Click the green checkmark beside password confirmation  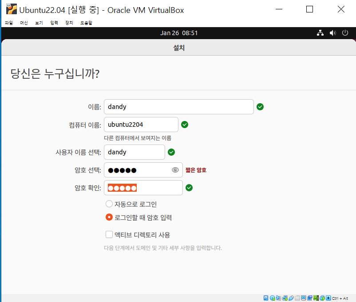tap(189, 188)
